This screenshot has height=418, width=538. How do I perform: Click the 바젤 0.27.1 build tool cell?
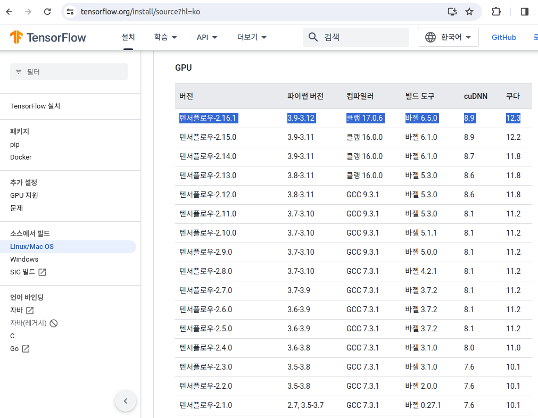tap(423, 405)
